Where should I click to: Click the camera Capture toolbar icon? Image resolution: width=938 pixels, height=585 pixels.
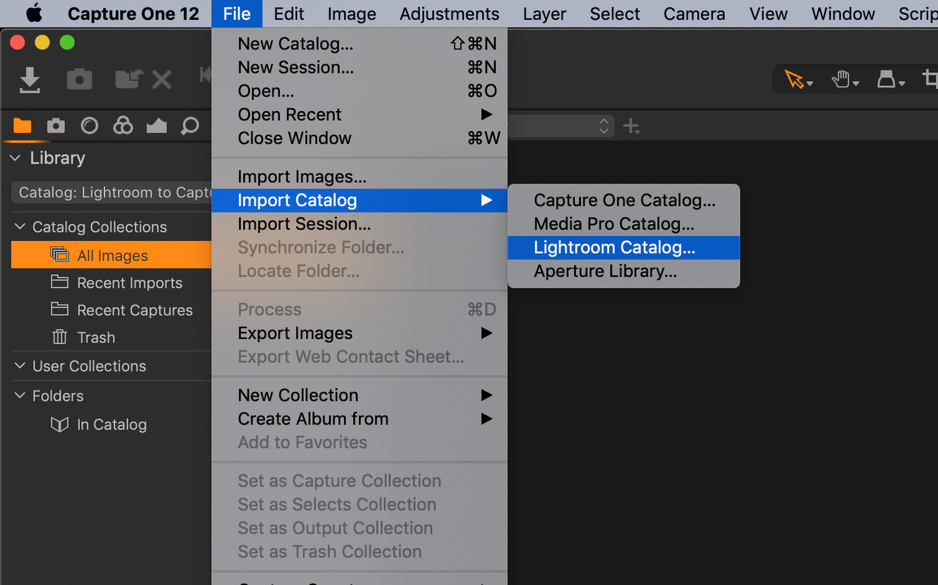pyautogui.click(x=79, y=80)
